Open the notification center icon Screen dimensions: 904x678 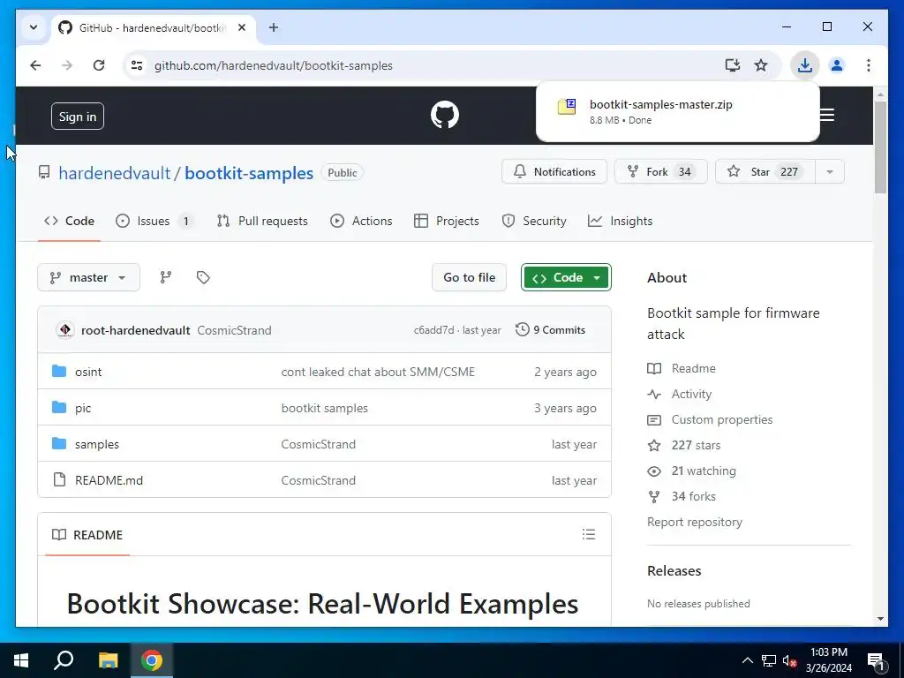click(x=876, y=660)
